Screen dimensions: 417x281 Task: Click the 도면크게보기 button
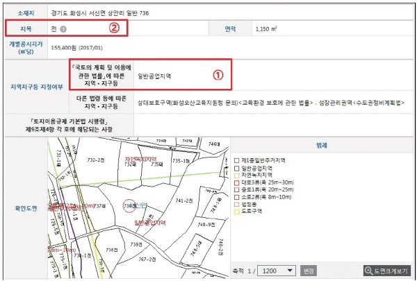coord(387,271)
